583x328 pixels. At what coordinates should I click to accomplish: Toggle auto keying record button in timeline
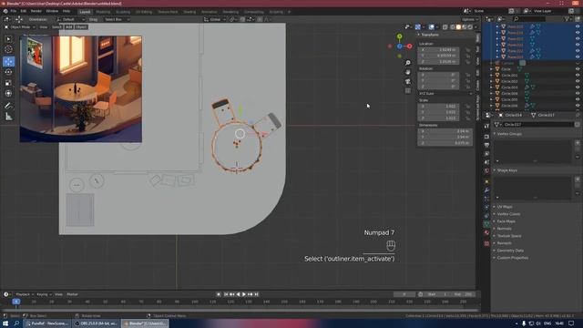(219, 294)
